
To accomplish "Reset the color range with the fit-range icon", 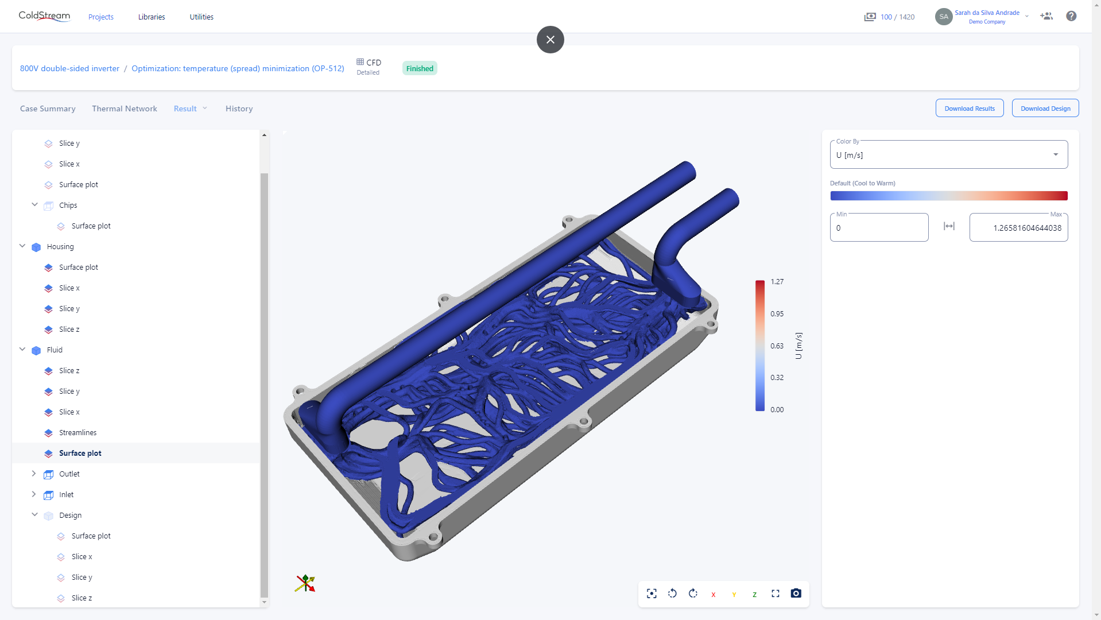I will (x=949, y=226).
